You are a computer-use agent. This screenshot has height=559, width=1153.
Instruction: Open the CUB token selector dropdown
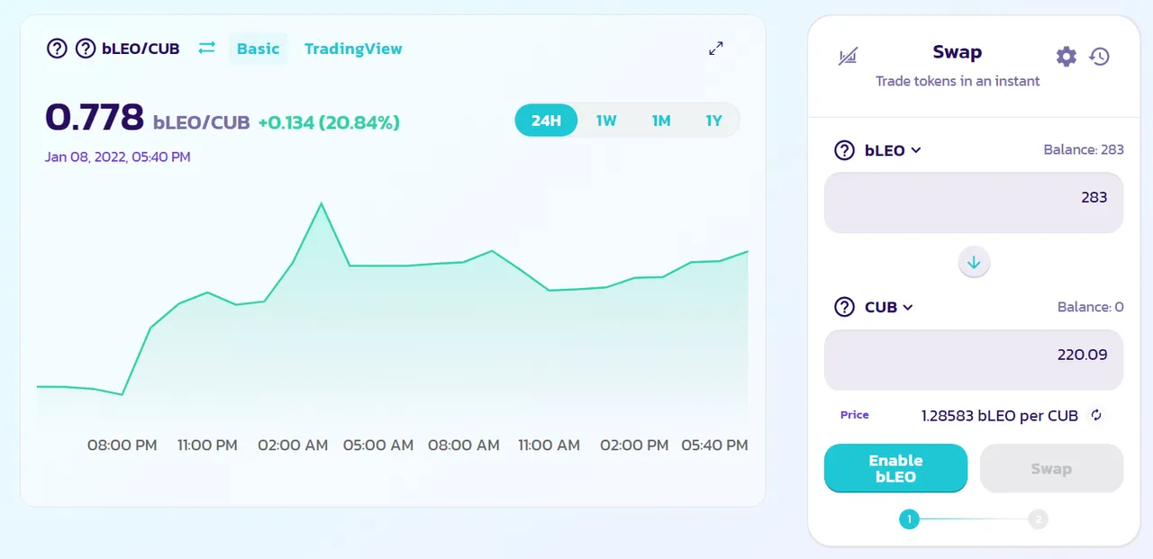889,307
